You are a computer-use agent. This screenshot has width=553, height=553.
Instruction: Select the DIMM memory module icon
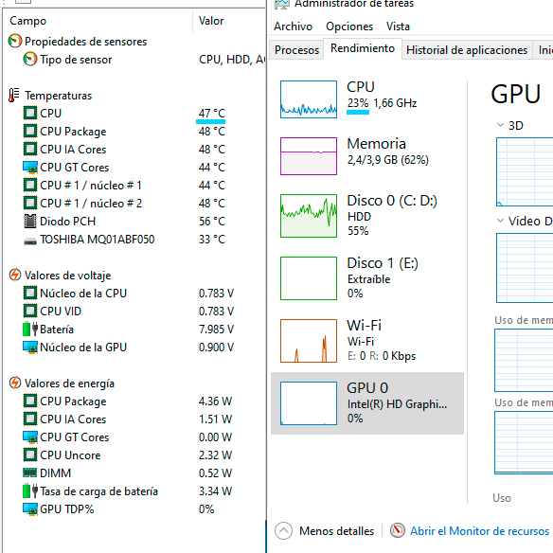coord(29,473)
